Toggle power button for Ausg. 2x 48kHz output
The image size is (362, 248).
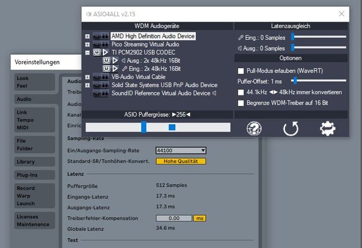pos(107,61)
